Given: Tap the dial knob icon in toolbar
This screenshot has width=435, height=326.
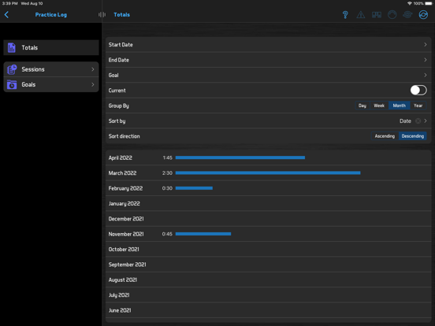Looking at the screenshot, I should [x=392, y=15].
